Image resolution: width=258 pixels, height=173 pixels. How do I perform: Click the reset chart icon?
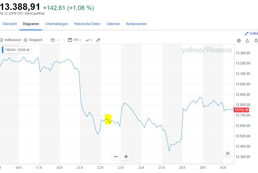[256, 41]
